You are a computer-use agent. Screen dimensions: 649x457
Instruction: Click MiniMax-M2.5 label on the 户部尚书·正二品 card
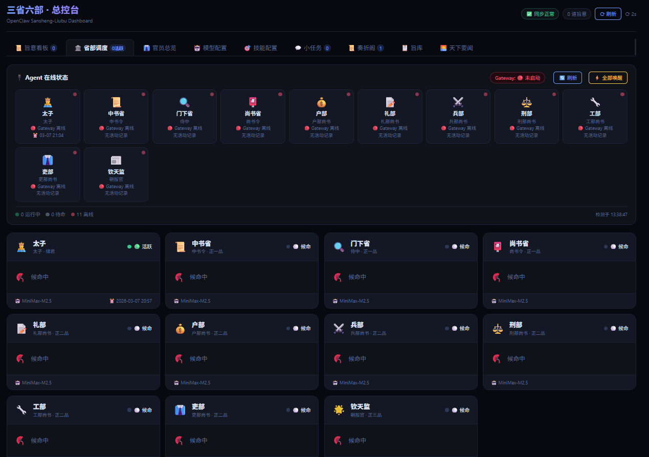(195, 383)
